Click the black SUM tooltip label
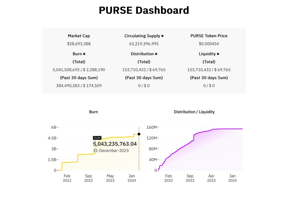Image resolution: width=287 pixels, height=199 pixels. [x=97, y=138]
